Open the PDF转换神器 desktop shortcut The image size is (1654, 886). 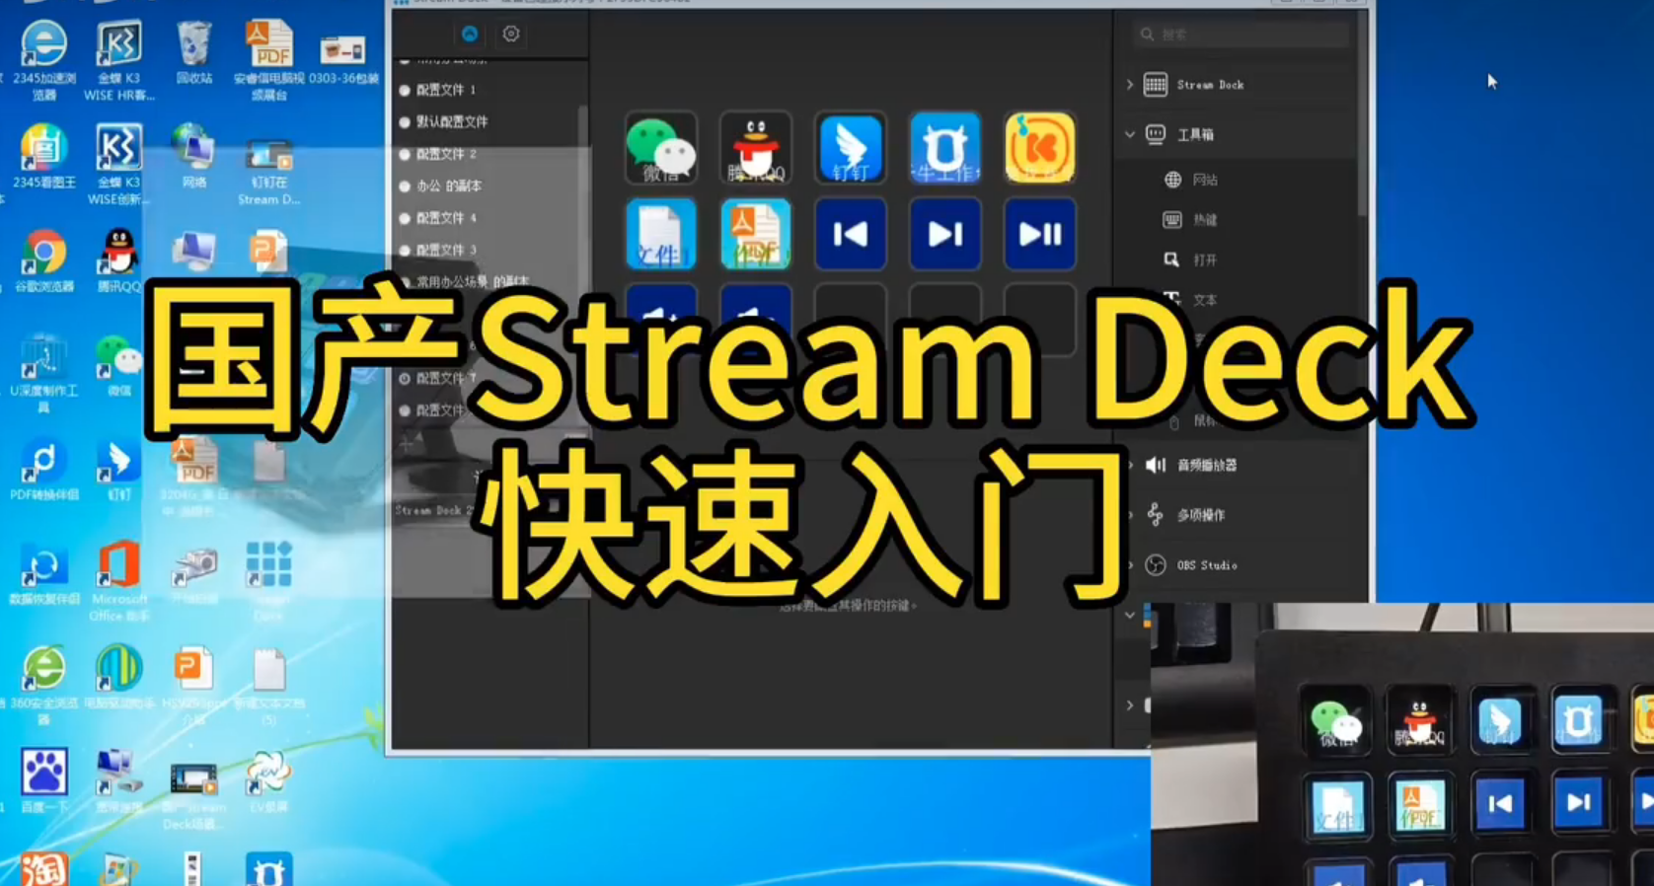pos(43,472)
